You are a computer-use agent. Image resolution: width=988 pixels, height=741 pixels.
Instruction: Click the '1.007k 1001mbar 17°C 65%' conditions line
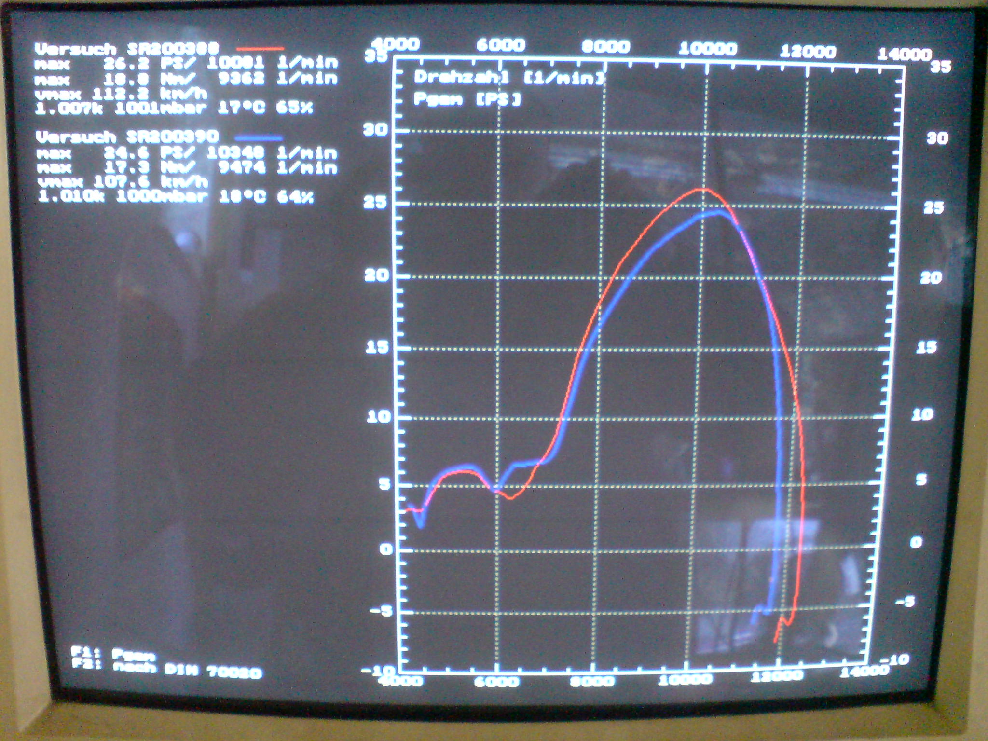(x=175, y=108)
